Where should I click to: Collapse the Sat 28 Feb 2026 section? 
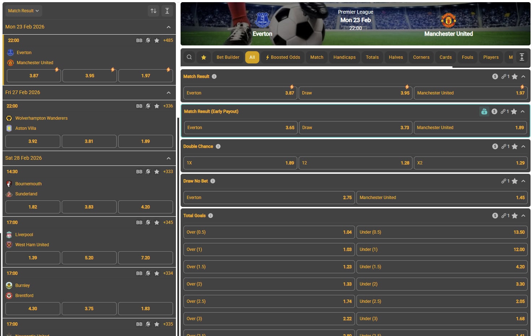[x=169, y=158]
